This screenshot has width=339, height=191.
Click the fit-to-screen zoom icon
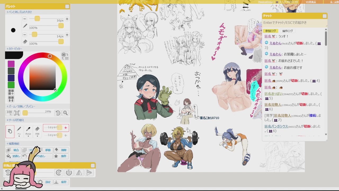coord(17,113)
